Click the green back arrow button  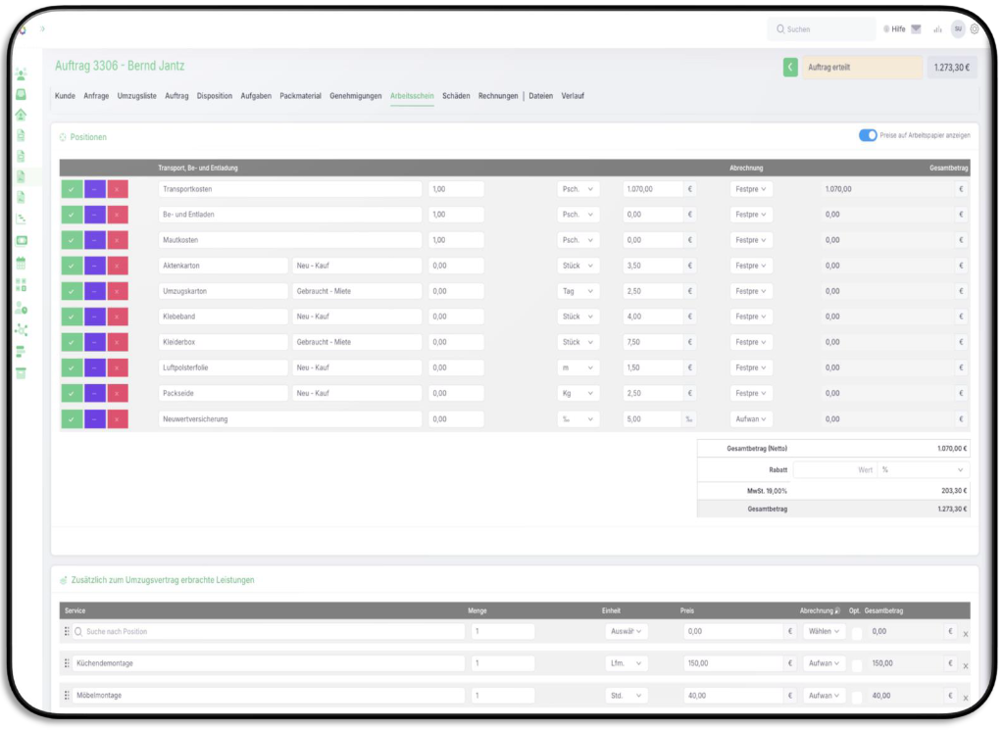790,68
